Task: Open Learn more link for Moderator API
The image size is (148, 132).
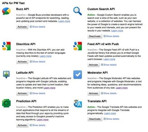Action: pos(122,88)
